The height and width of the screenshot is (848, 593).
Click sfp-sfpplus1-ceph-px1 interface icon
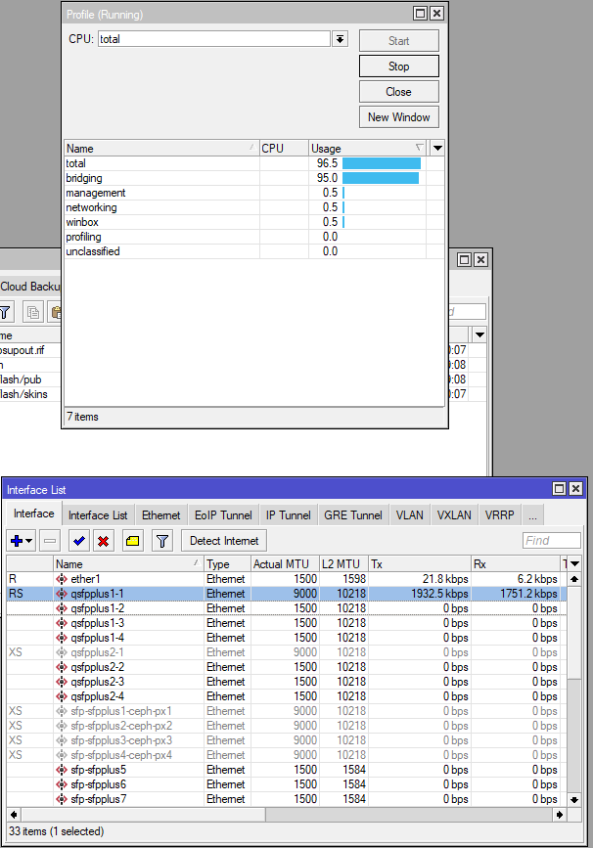62,711
